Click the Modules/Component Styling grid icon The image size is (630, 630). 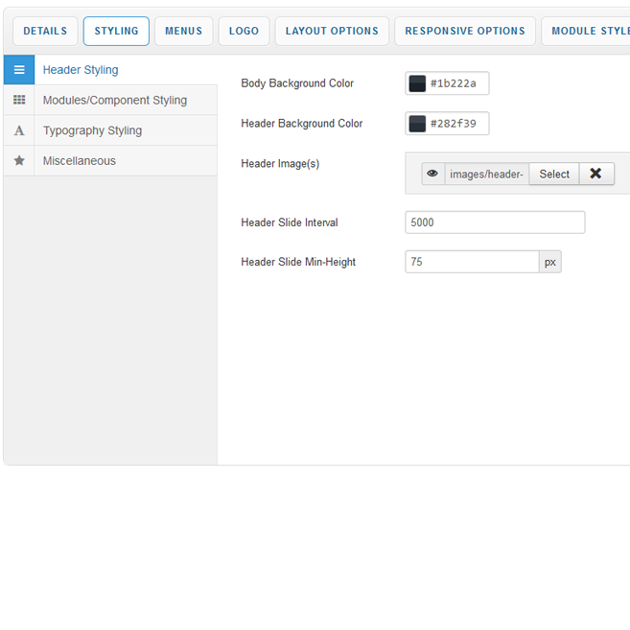click(x=19, y=101)
